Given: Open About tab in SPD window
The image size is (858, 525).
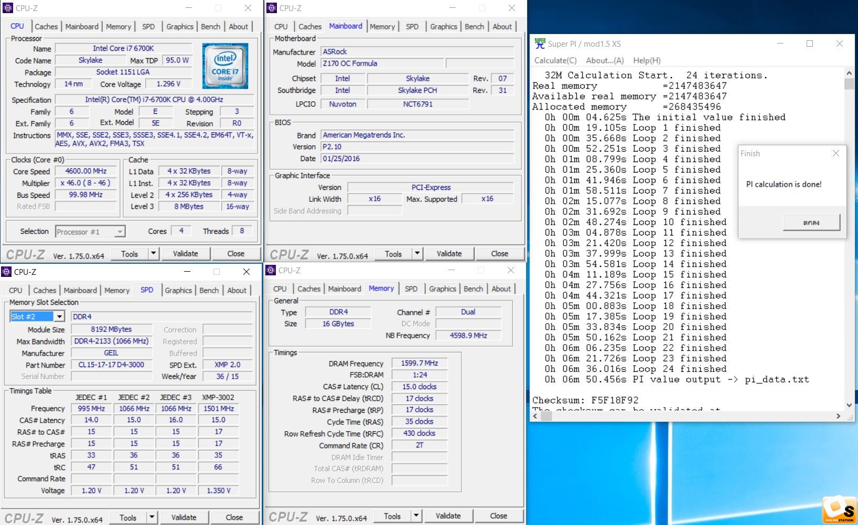Looking at the screenshot, I should coord(237,290).
